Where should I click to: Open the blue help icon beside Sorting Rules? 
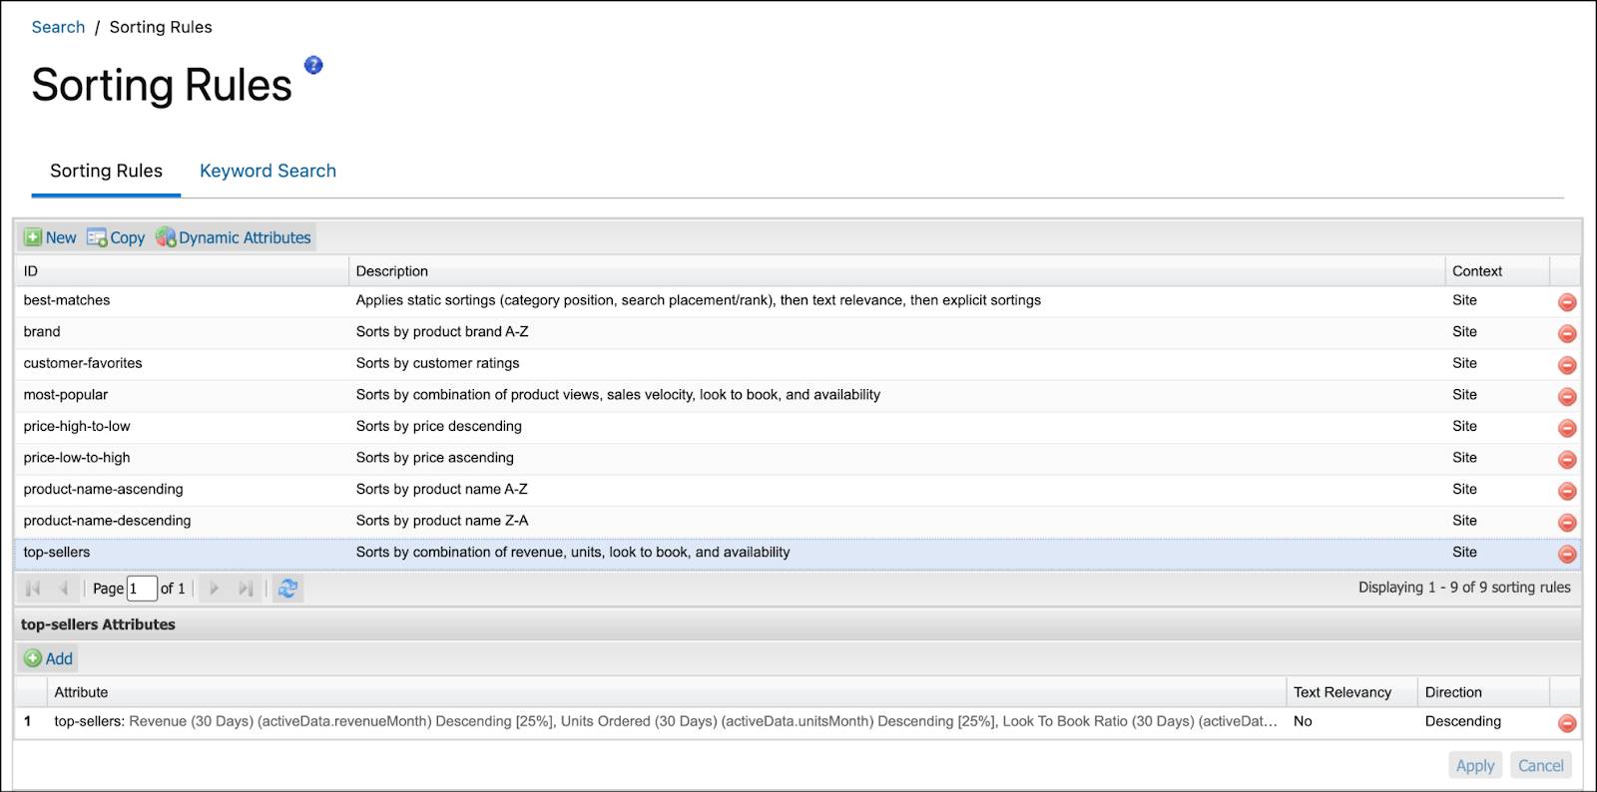coord(313,65)
